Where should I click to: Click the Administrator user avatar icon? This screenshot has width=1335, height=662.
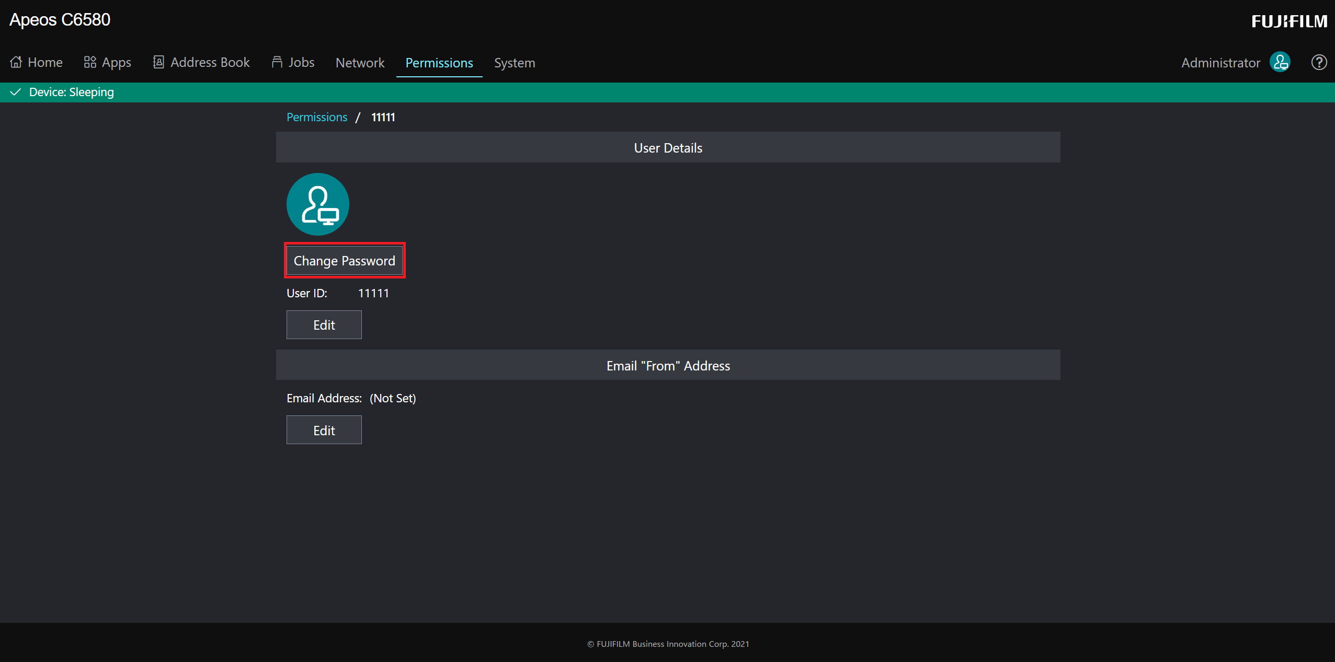(1280, 63)
